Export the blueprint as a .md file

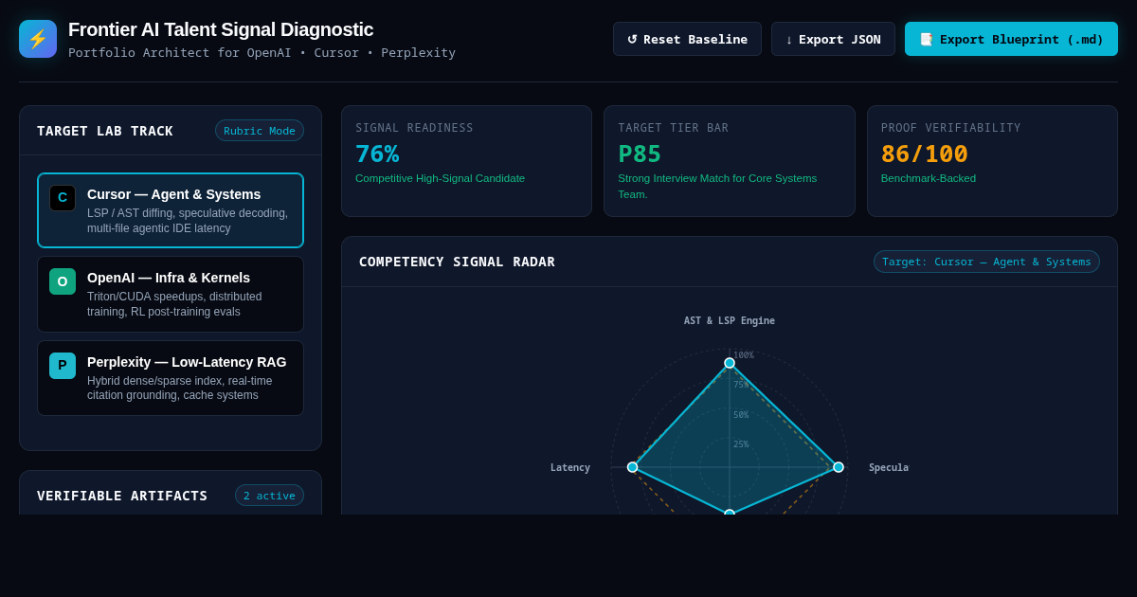1011,39
